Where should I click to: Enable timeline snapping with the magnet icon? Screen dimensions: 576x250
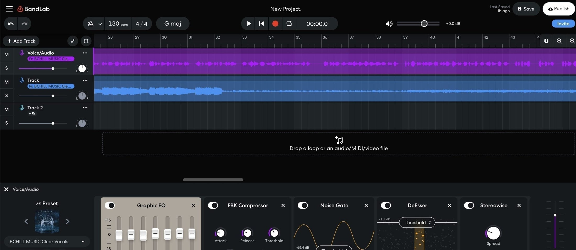coord(546,41)
